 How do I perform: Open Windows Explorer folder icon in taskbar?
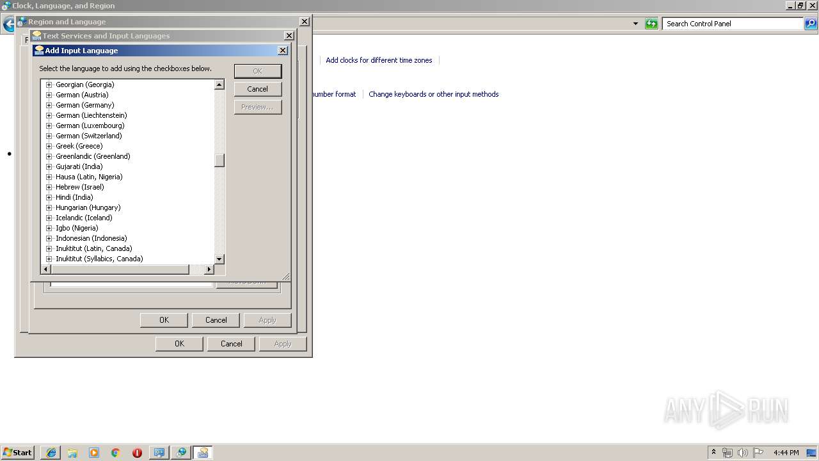click(72, 453)
